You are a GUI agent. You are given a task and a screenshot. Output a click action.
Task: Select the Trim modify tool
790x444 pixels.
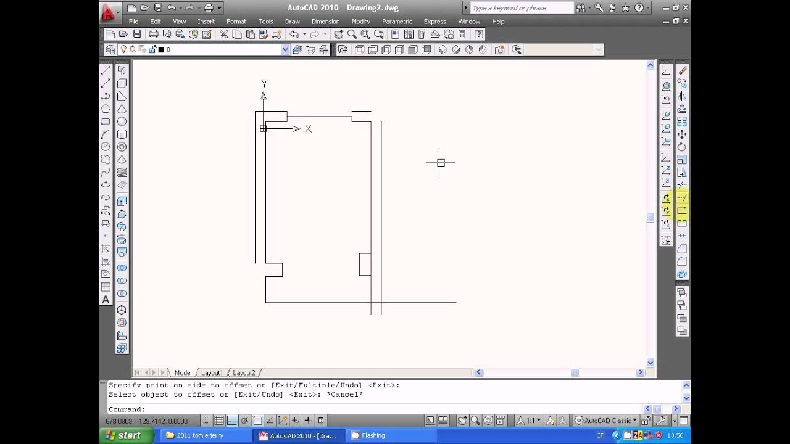(682, 185)
